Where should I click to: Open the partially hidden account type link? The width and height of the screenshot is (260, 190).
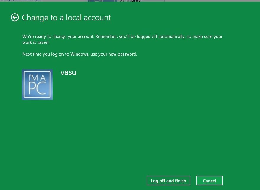21,1
